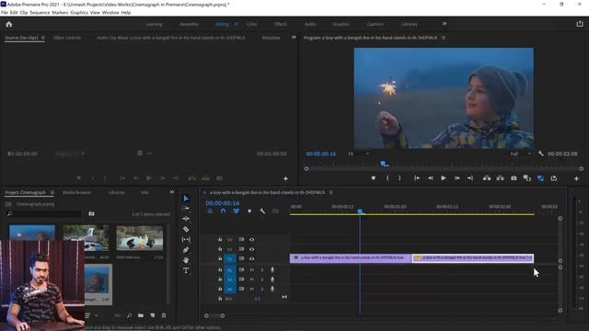Viewport: 589px width, 331px height.
Task: Open the Markers menu
Action: 60,12
